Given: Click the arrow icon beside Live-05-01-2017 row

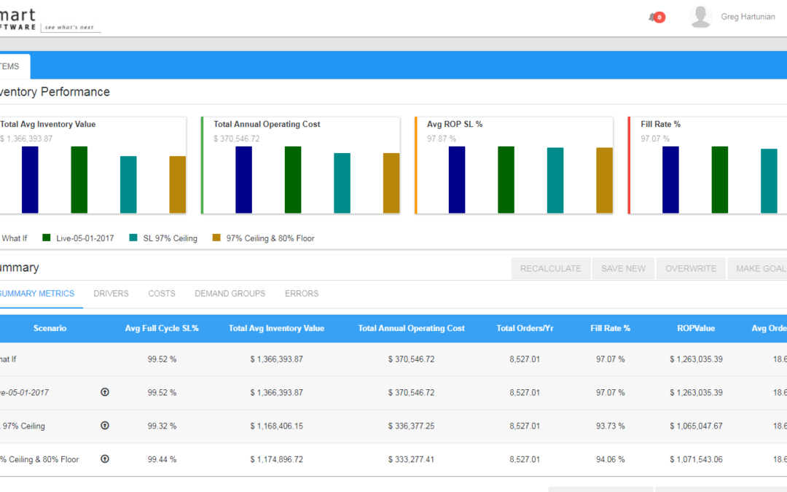Looking at the screenshot, I should click(104, 392).
